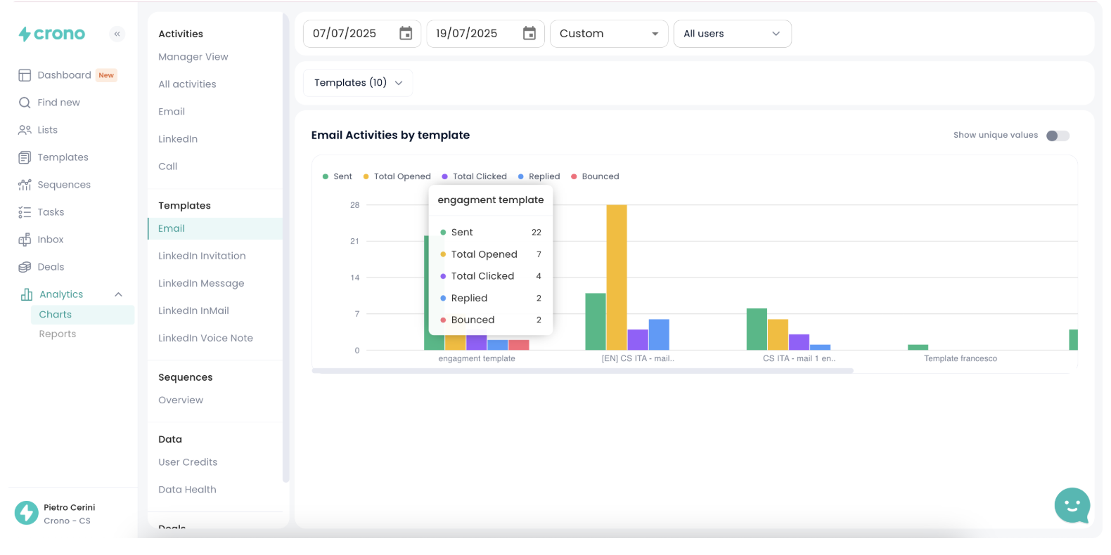The height and width of the screenshot is (555, 1111).
Task: Open the Inbox icon in sidebar
Action: click(x=25, y=240)
